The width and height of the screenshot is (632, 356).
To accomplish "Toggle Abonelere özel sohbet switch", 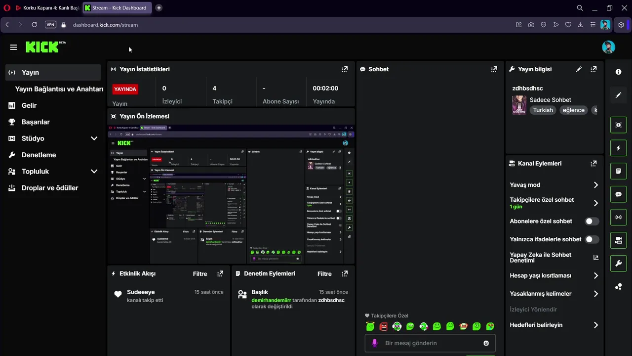I will click(592, 221).
